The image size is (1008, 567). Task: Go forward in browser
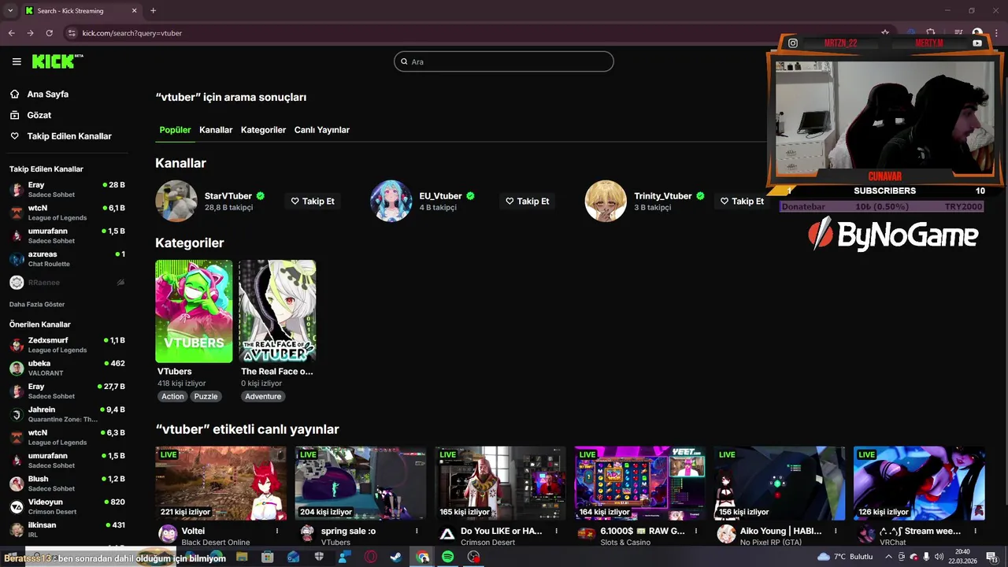click(x=30, y=33)
